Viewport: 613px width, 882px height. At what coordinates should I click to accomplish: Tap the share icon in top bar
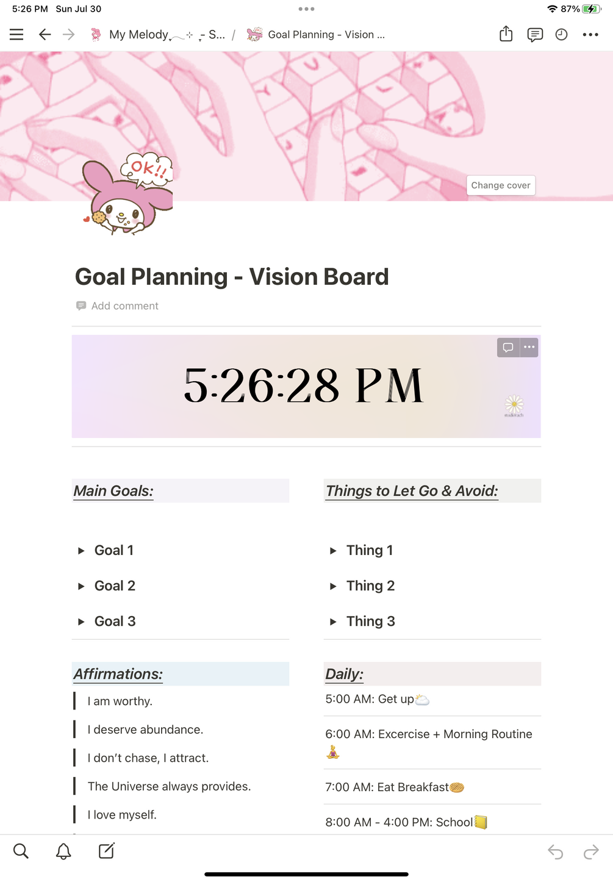[506, 34]
